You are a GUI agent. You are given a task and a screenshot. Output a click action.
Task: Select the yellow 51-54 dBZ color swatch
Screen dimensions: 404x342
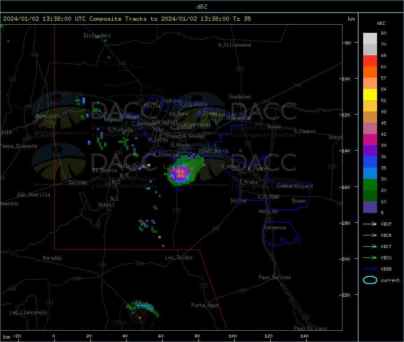coord(370,95)
